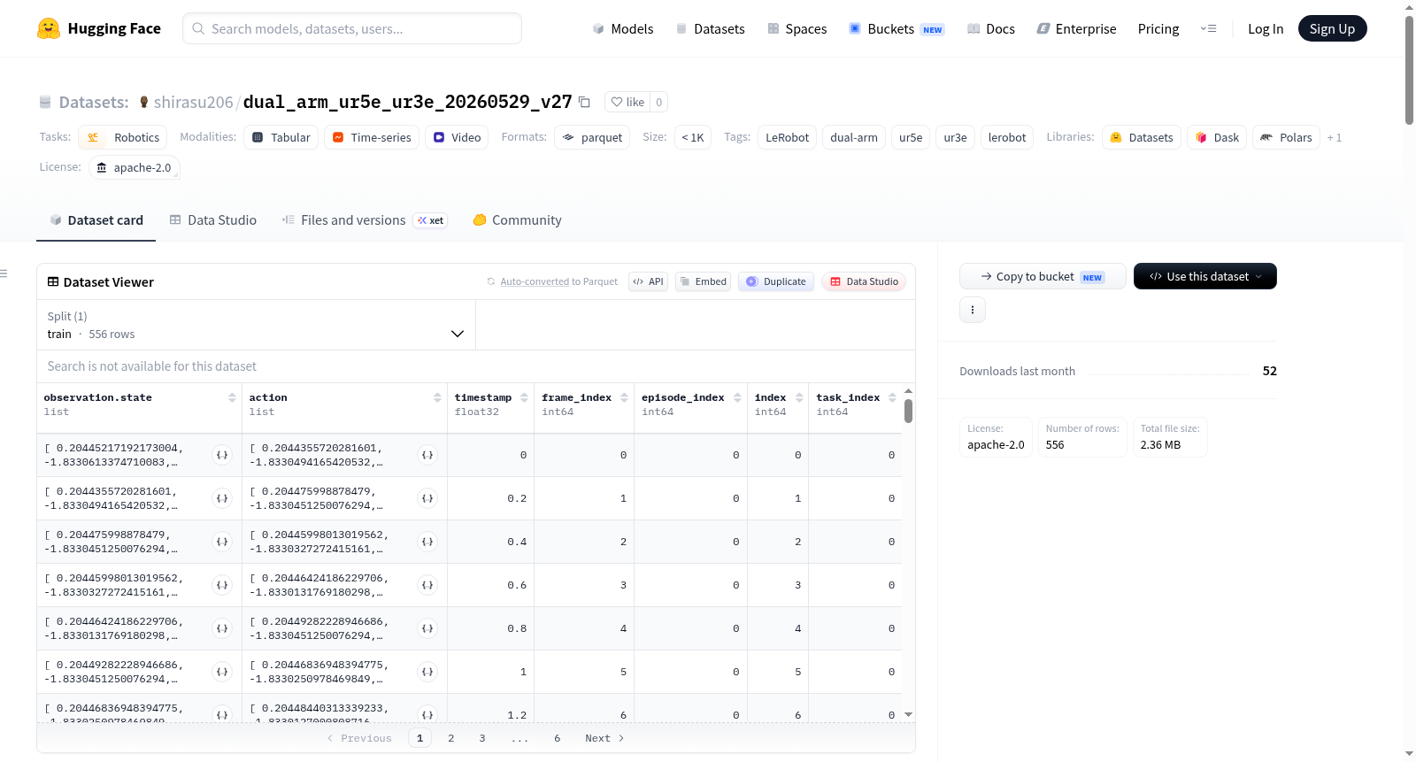
Task: Sort by the episode_index column arrows
Action: (737, 397)
